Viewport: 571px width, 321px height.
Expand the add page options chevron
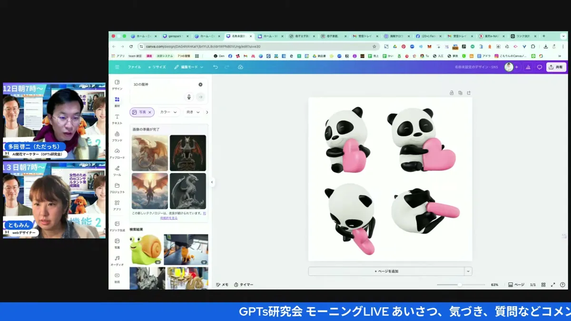tap(468, 271)
